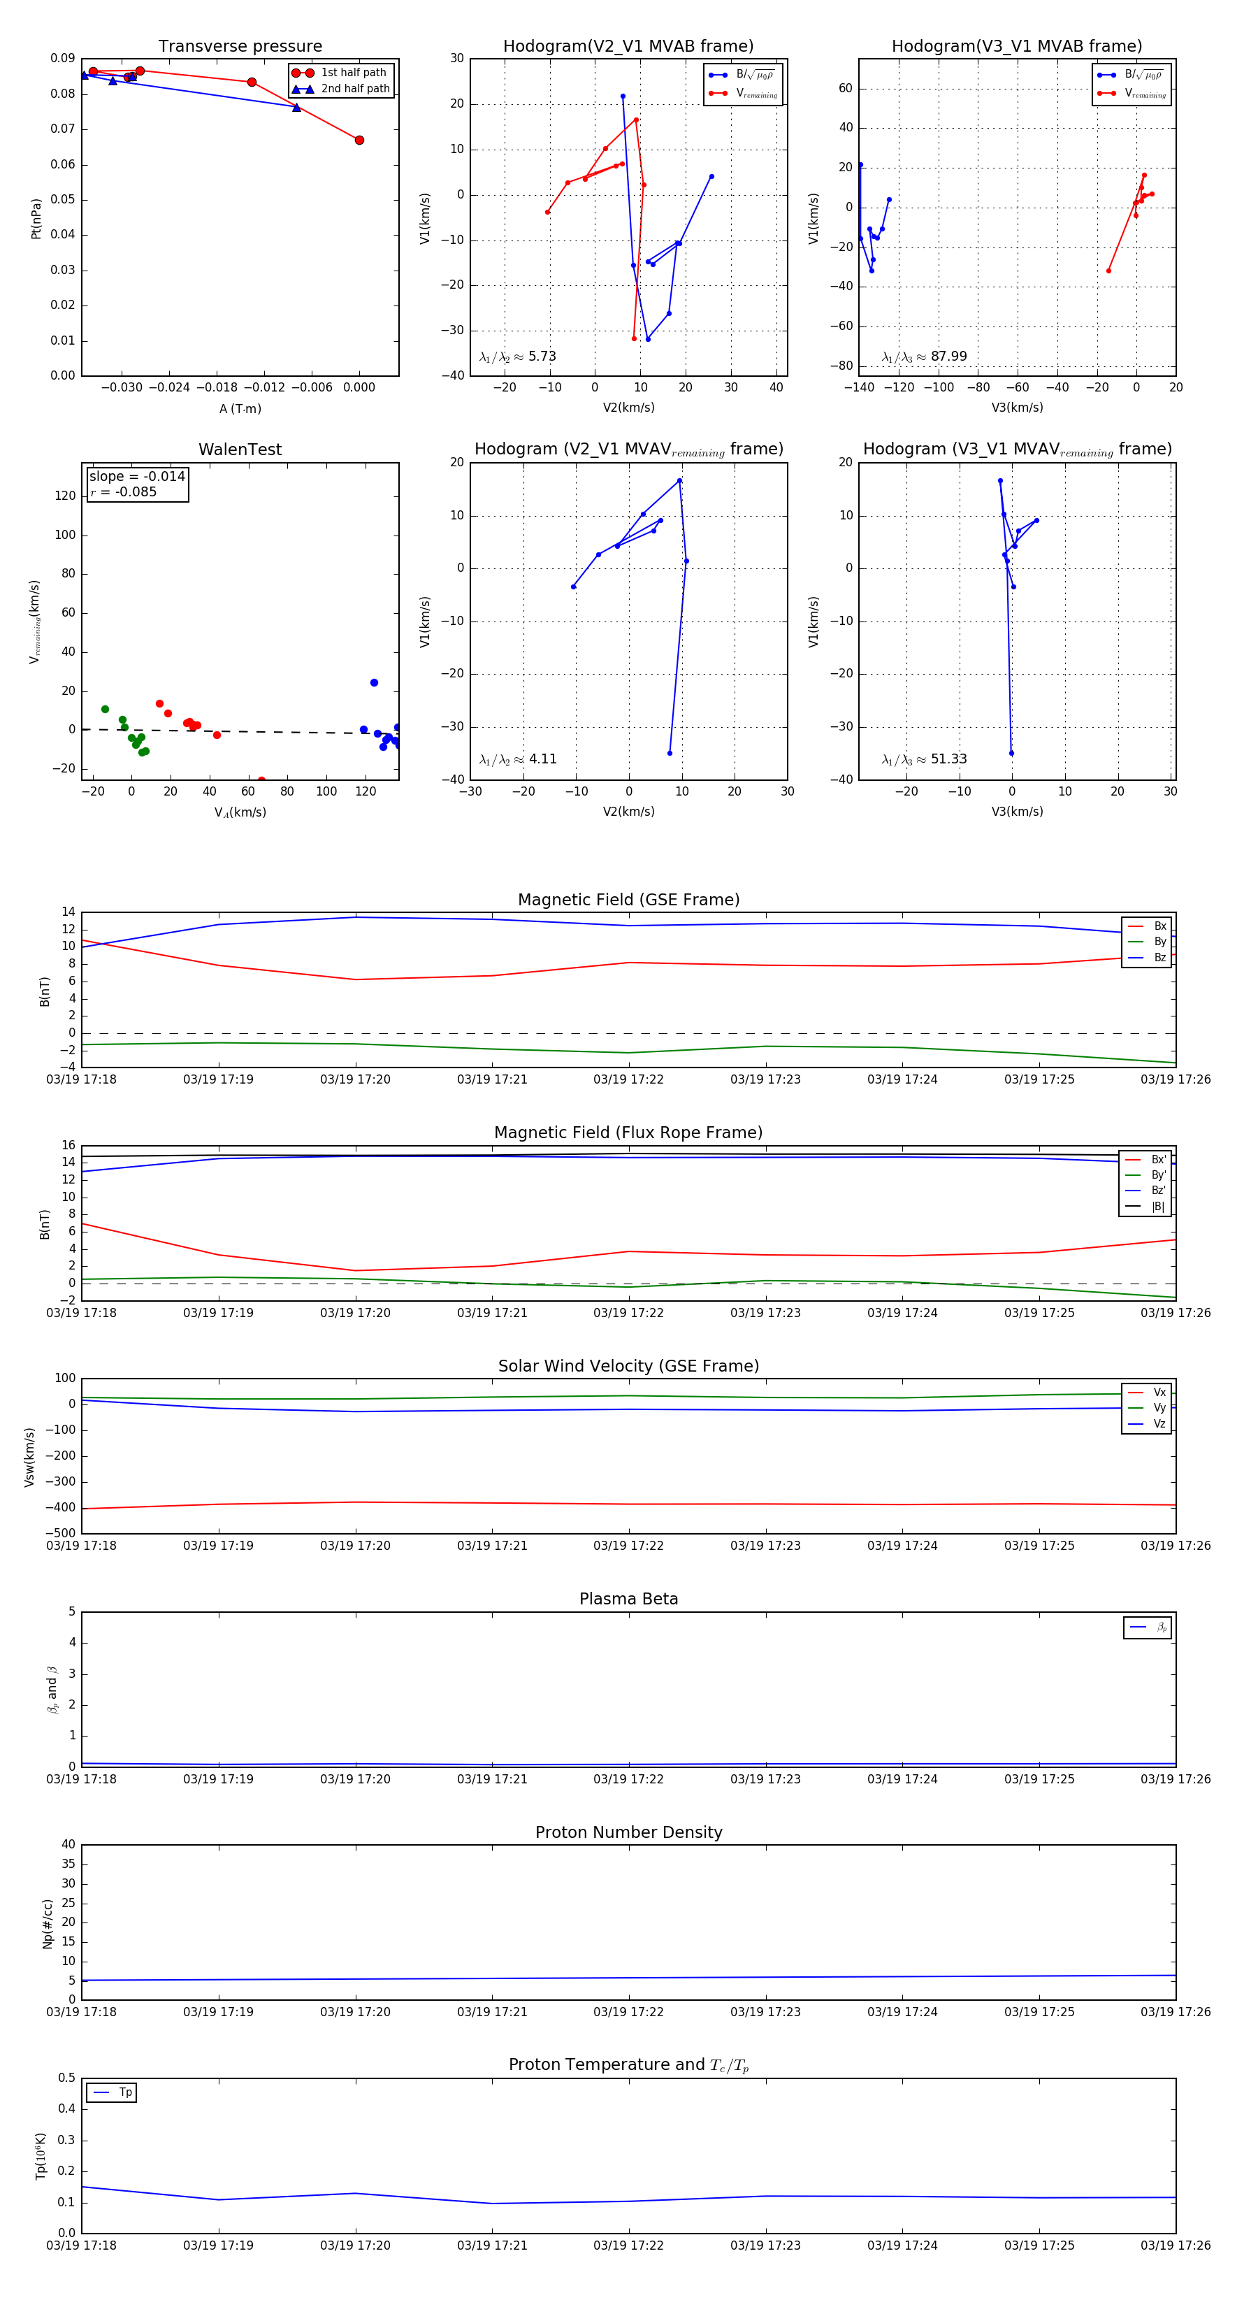Screen dimensions: 1258x2307
Task: Click the "Vsw(km/s)" y-axis label
Action: [x=29, y=1457]
